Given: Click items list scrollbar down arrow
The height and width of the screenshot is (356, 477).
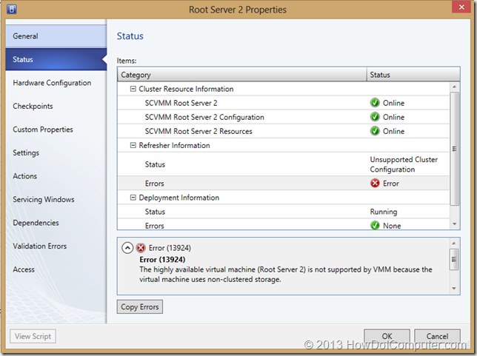Looking at the screenshot, I should 455,224.
